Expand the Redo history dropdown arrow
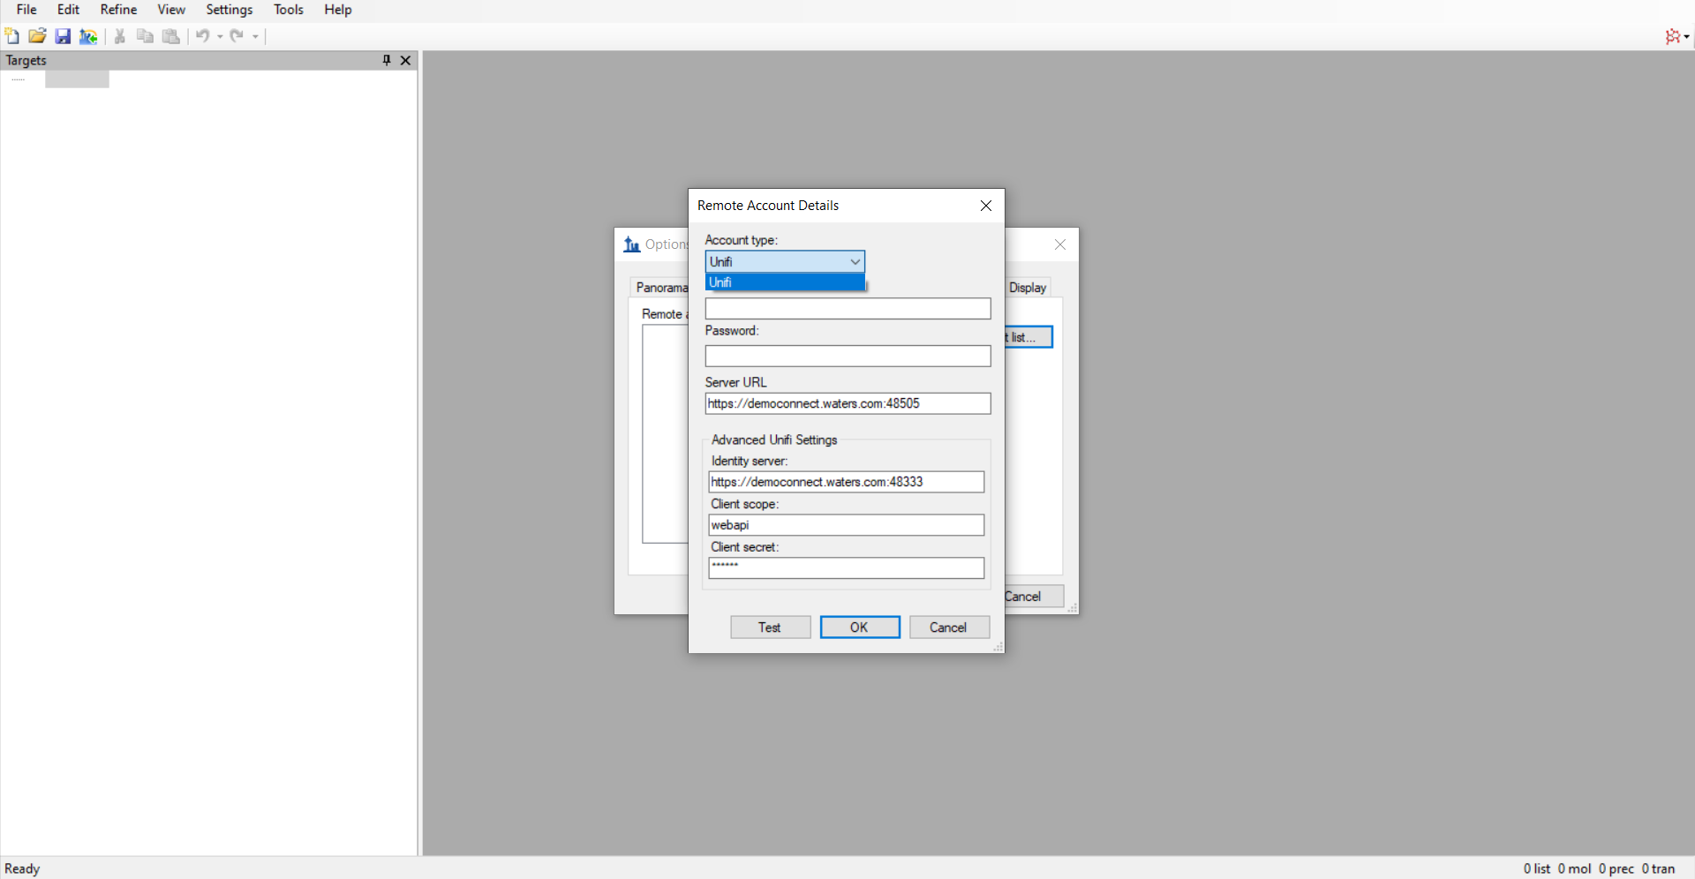Viewport: 1695px width, 879px height. coord(256,37)
